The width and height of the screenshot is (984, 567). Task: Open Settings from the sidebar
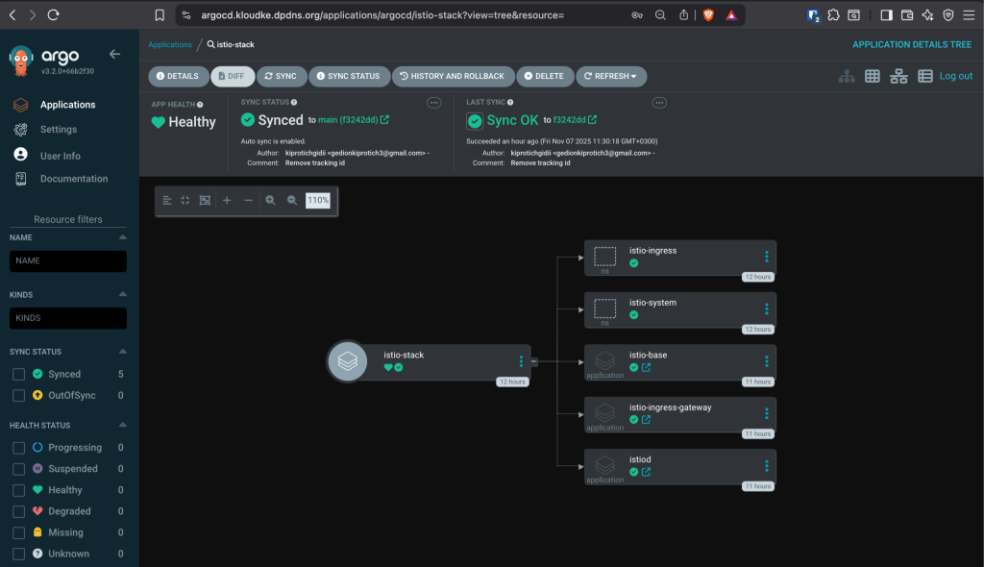(x=60, y=129)
